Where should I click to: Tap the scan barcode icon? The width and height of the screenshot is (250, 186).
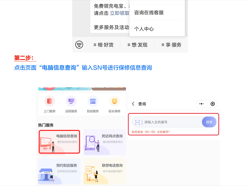point(137,122)
